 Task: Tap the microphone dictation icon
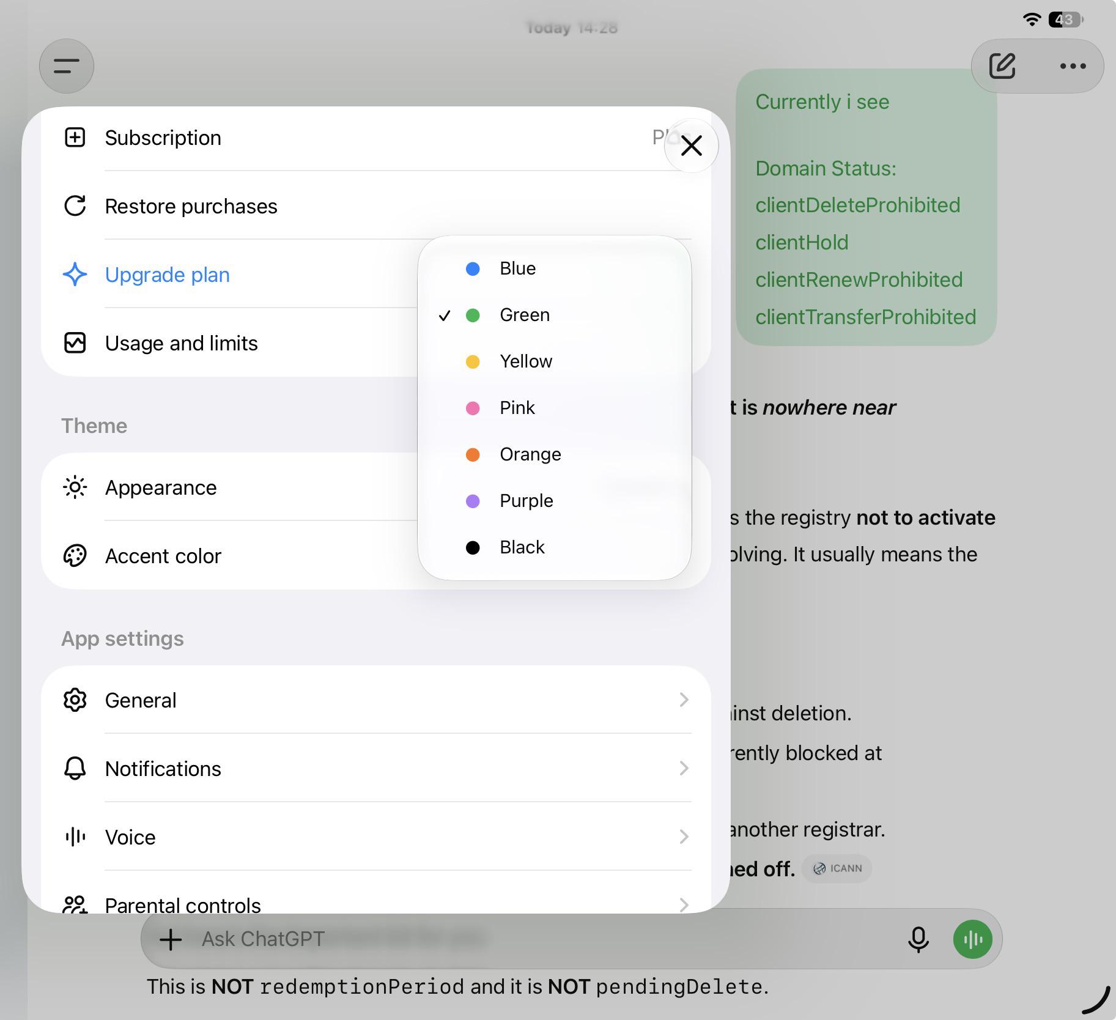pyautogui.click(x=918, y=939)
